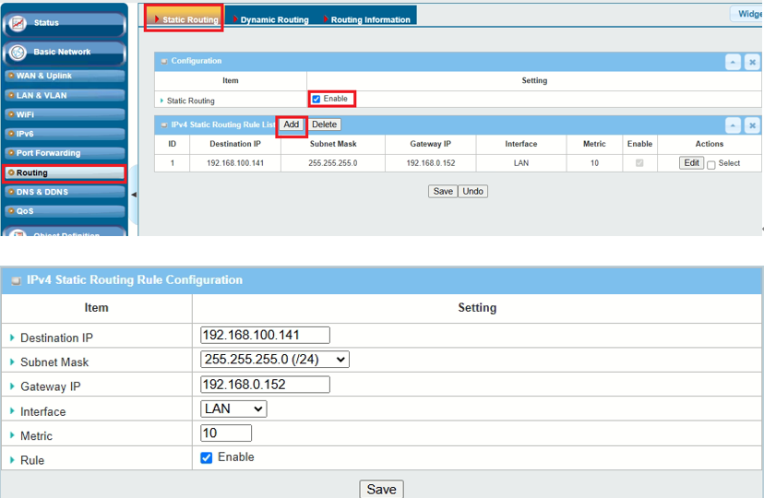Open the Interface LAN dropdown
The height and width of the screenshot is (498, 764).
pyautogui.click(x=233, y=408)
